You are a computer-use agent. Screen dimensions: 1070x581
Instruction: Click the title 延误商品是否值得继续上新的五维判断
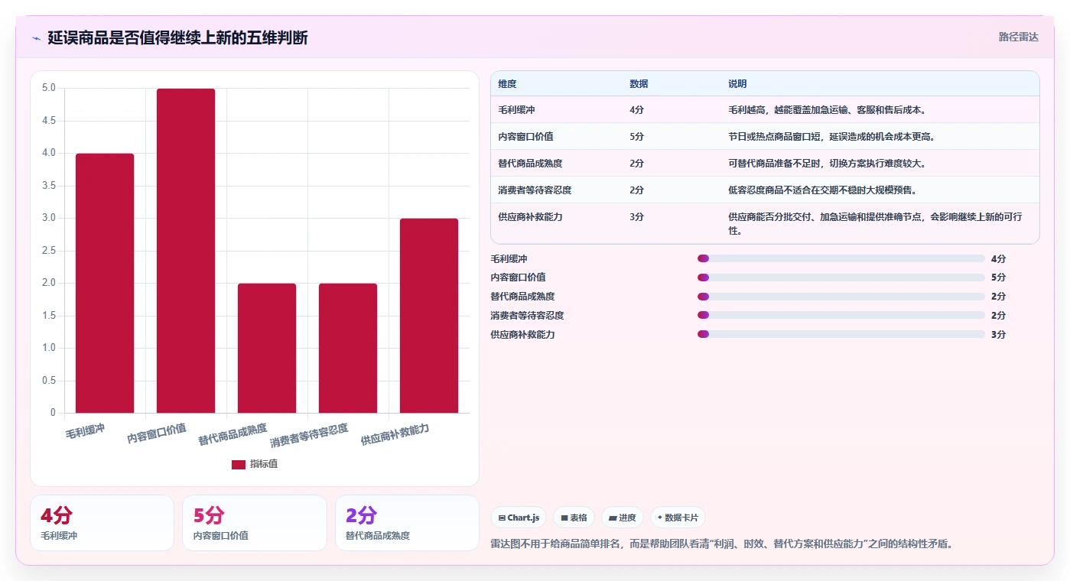[177, 37]
